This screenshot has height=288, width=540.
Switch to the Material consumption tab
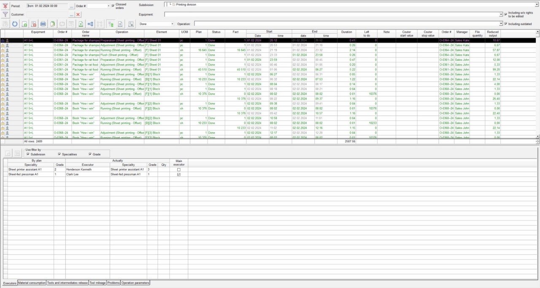click(x=32, y=283)
